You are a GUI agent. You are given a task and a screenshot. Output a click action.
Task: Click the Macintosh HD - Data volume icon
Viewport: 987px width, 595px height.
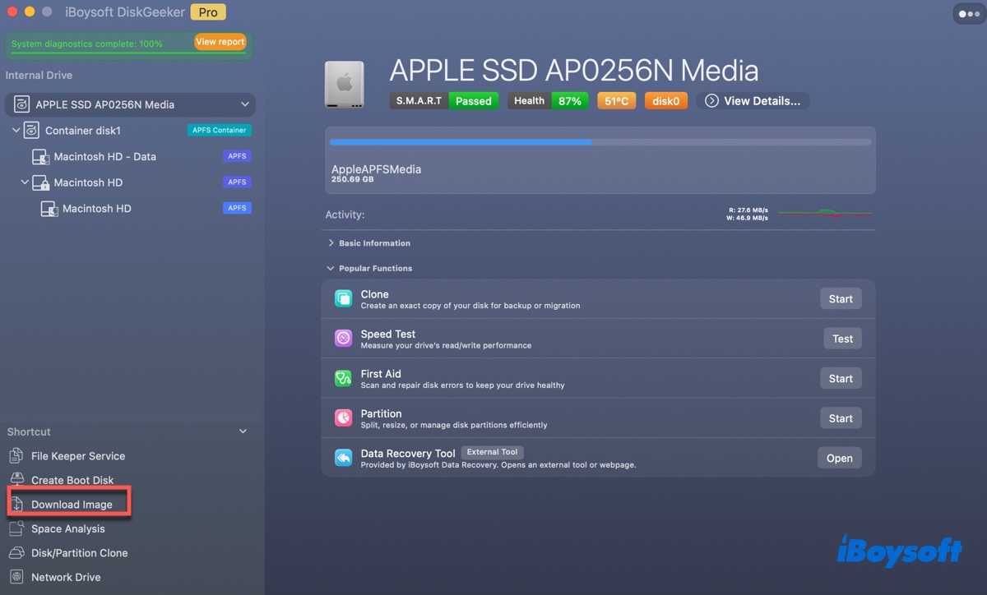pos(40,157)
